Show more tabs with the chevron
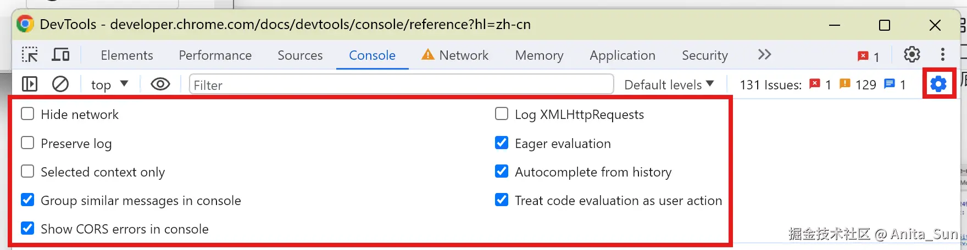Viewport: 967px width, 250px height. [x=764, y=54]
